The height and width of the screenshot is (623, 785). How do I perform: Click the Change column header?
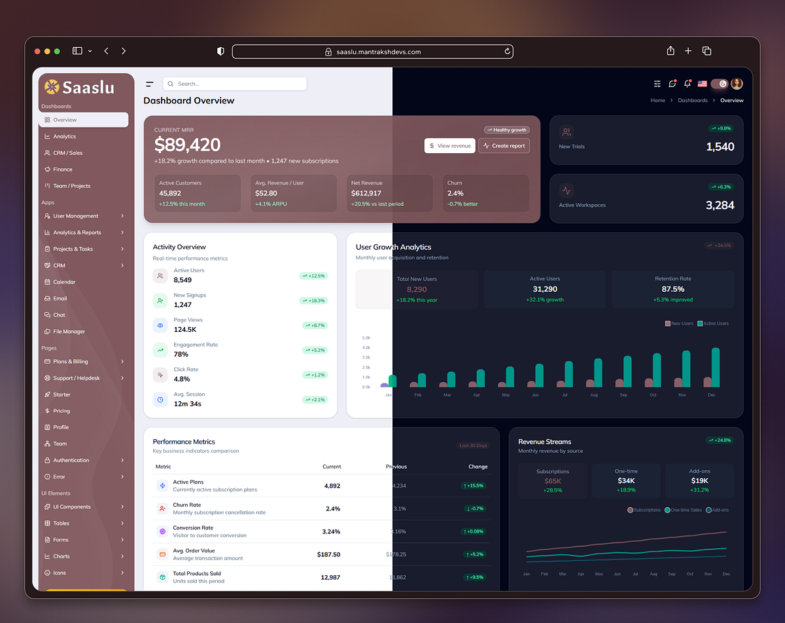click(x=478, y=467)
